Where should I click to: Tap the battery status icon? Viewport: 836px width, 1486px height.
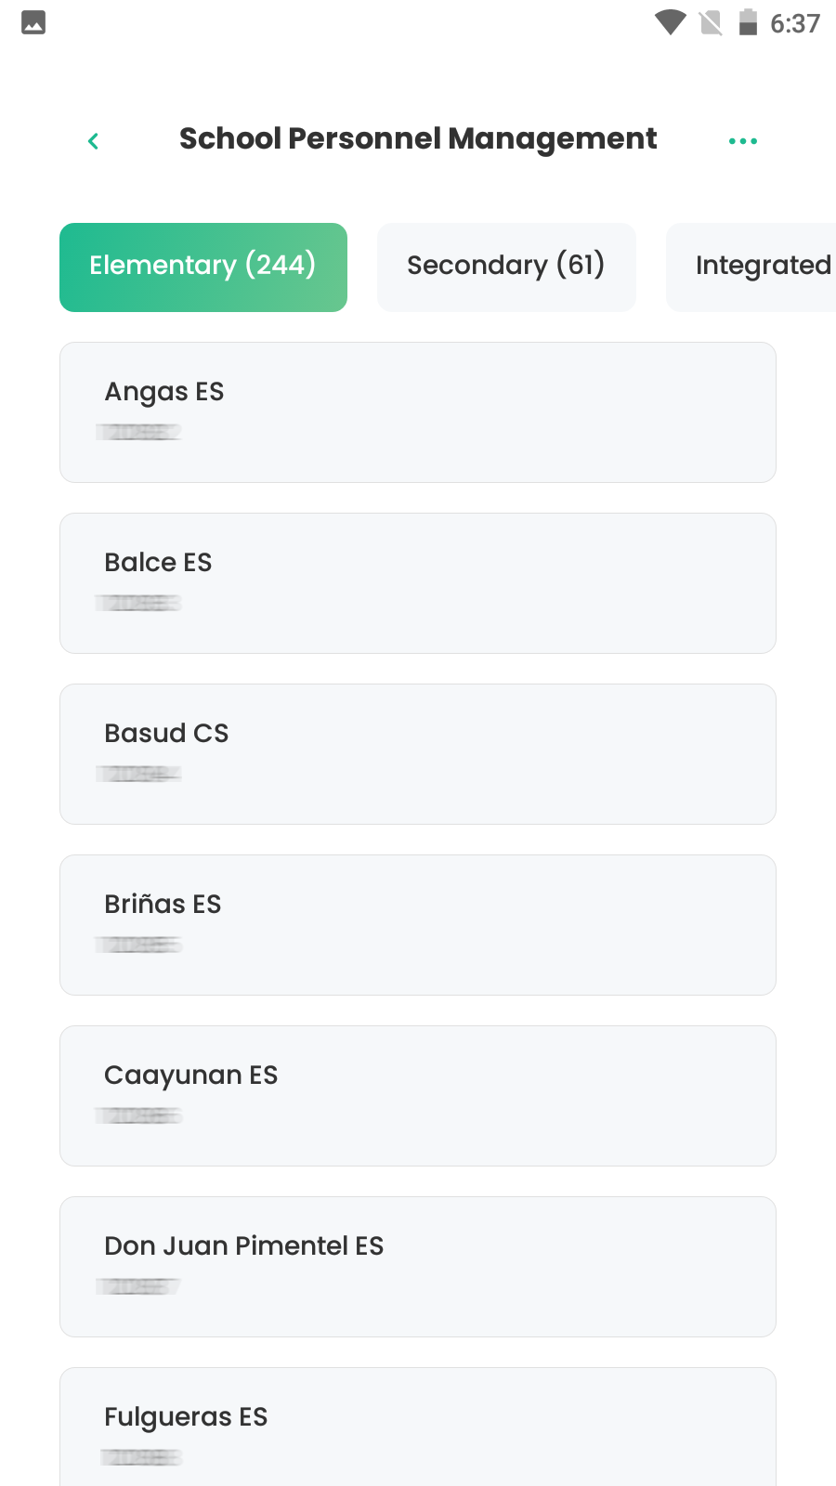point(748,22)
